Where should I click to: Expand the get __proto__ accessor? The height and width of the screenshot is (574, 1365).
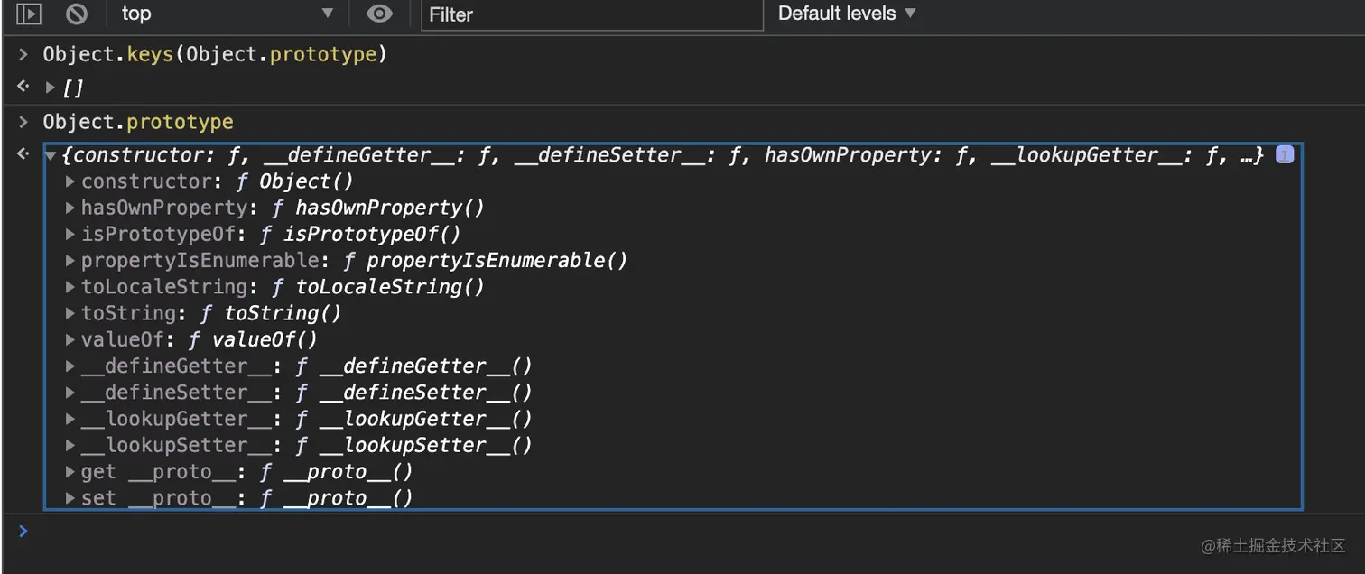(x=70, y=471)
